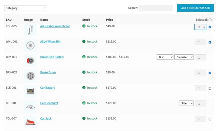Open the Category dropdown filter
The height and width of the screenshot is (131, 218).
point(25,8)
